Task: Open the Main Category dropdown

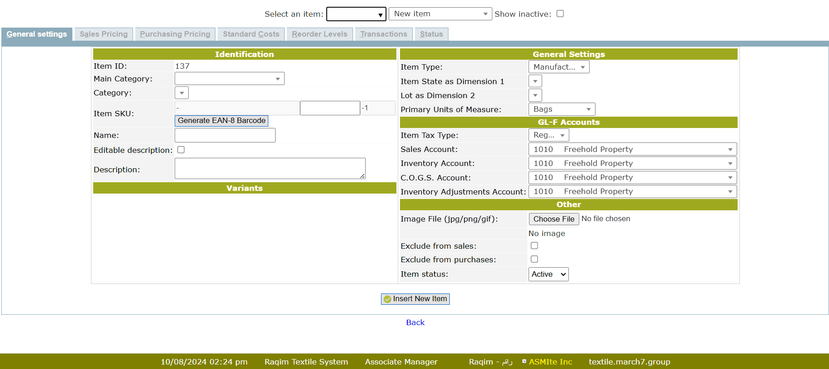Action: (x=229, y=79)
